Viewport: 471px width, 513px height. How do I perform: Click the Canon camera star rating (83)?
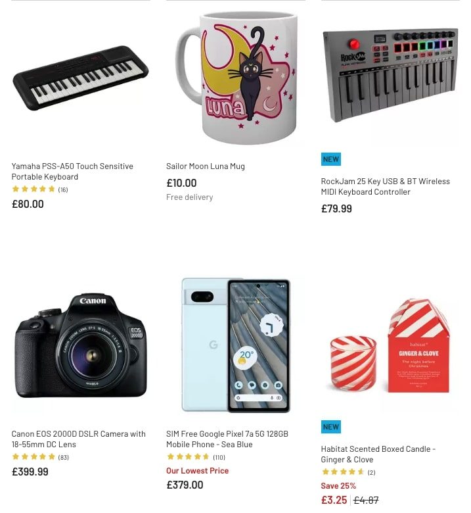(40, 456)
